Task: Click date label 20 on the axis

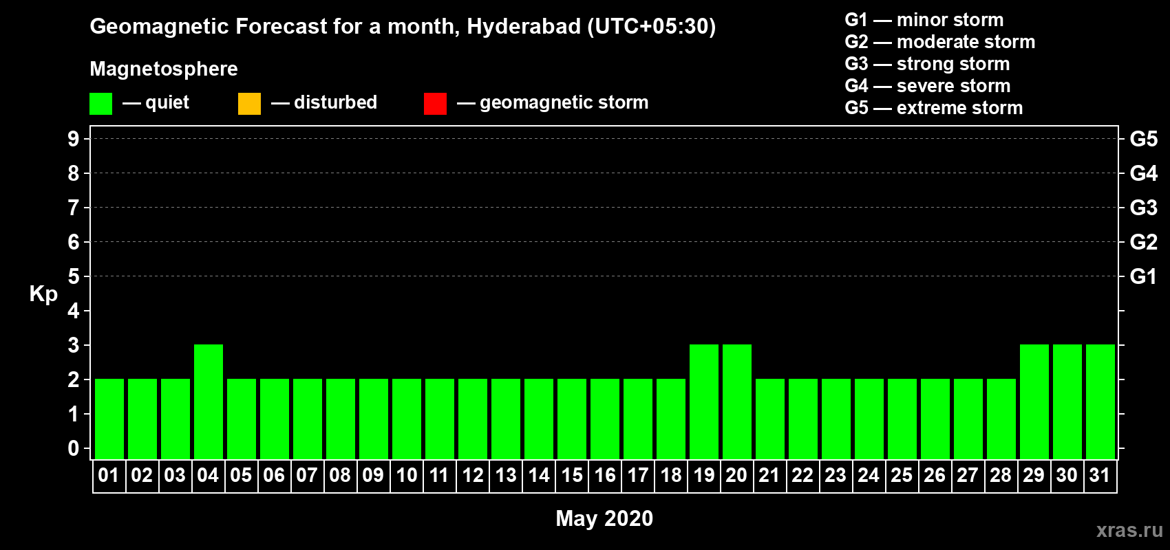Action: (x=736, y=475)
